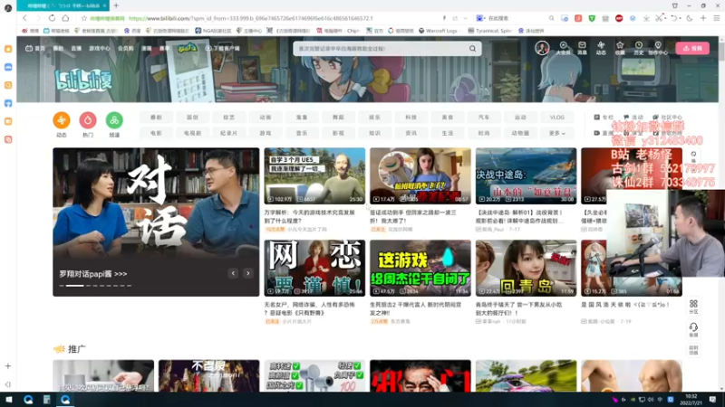Open the 回青岛 video thumbnail

[526, 268]
